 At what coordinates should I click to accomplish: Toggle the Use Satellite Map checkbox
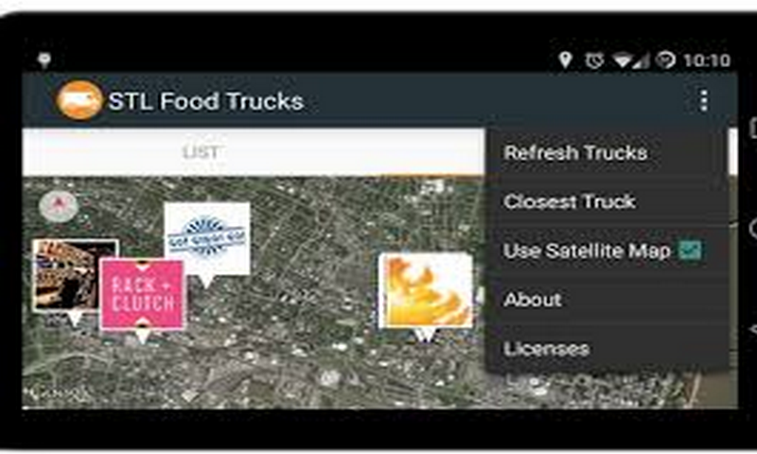[x=690, y=250]
